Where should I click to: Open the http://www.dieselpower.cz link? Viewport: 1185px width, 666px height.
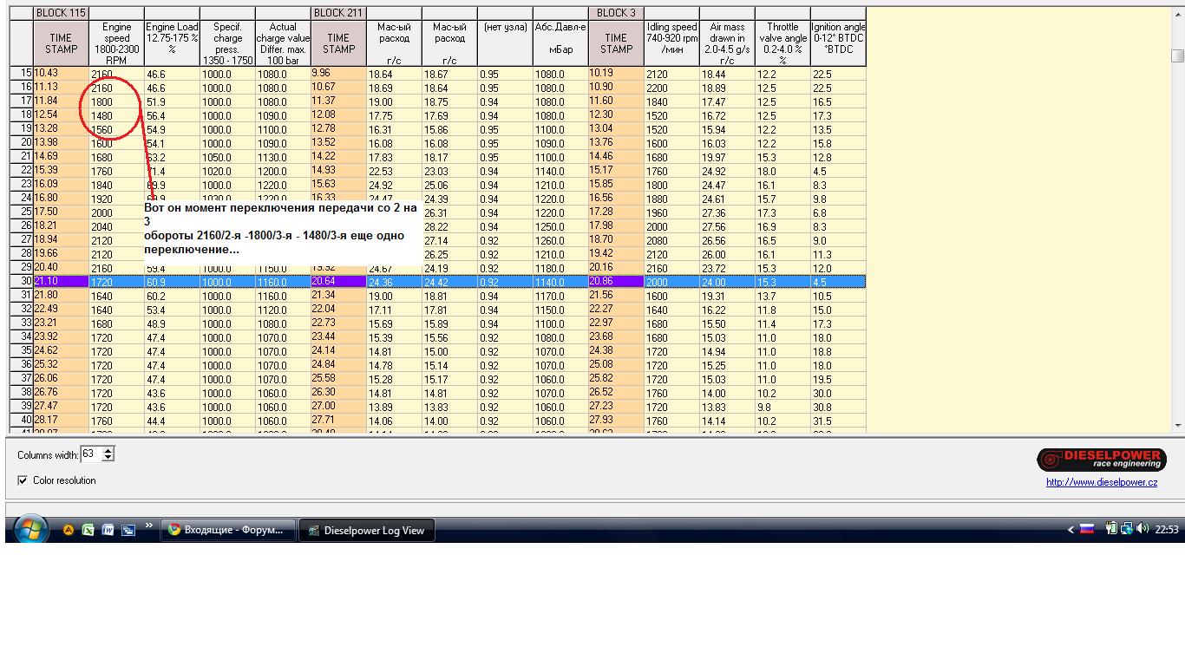(1102, 482)
